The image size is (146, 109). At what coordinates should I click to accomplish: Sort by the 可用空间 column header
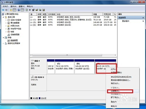(x=108, y=14)
